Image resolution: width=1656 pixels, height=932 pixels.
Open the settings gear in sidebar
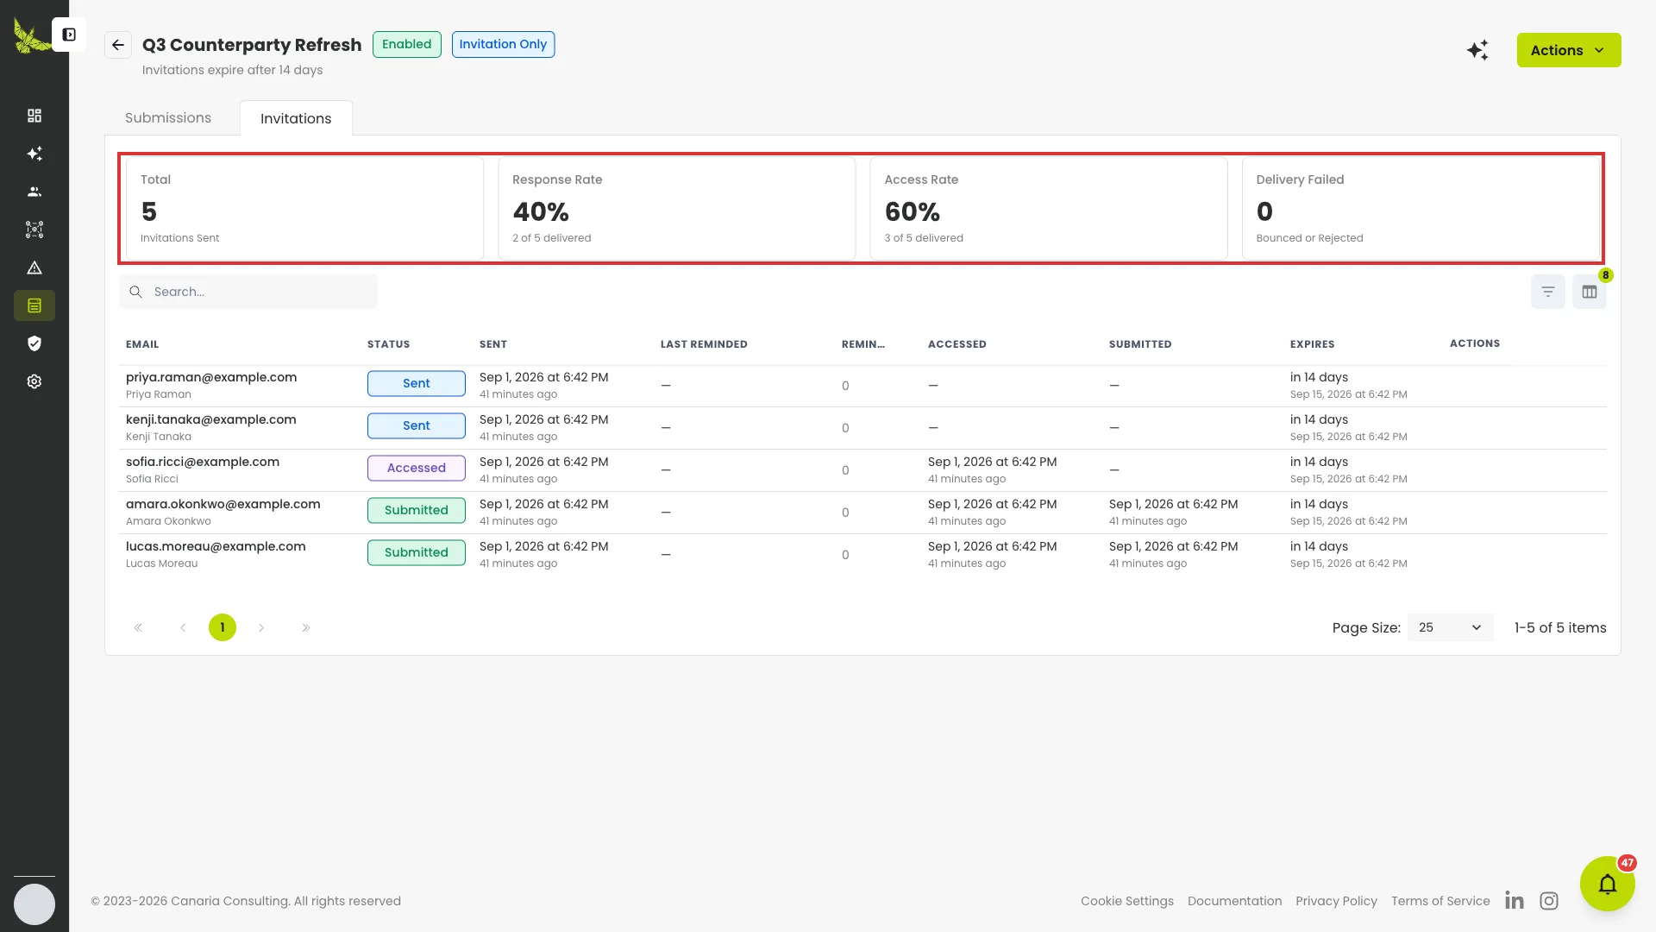click(34, 381)
